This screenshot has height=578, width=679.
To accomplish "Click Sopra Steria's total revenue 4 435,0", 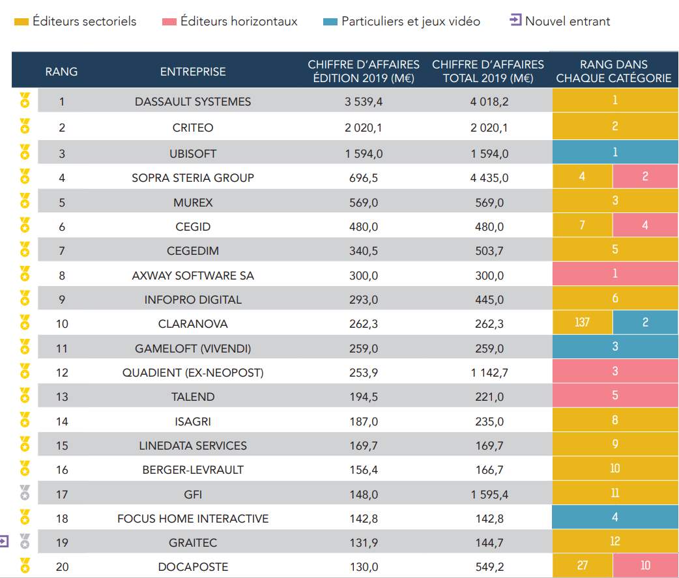I will coord(489,178).
